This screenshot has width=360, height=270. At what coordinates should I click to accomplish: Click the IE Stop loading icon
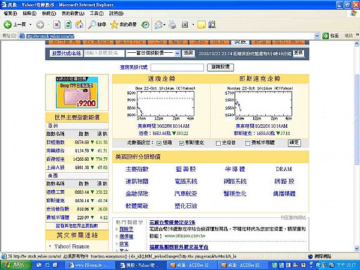[x=57, y=25]
